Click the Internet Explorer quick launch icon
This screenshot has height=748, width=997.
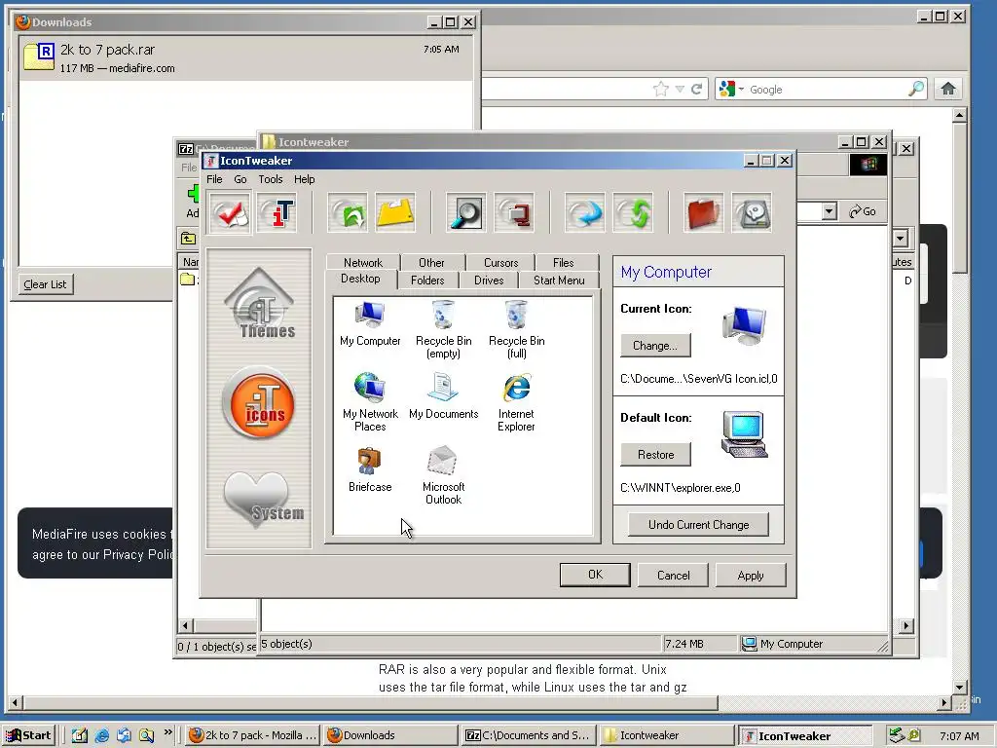[x=101, y=735]
